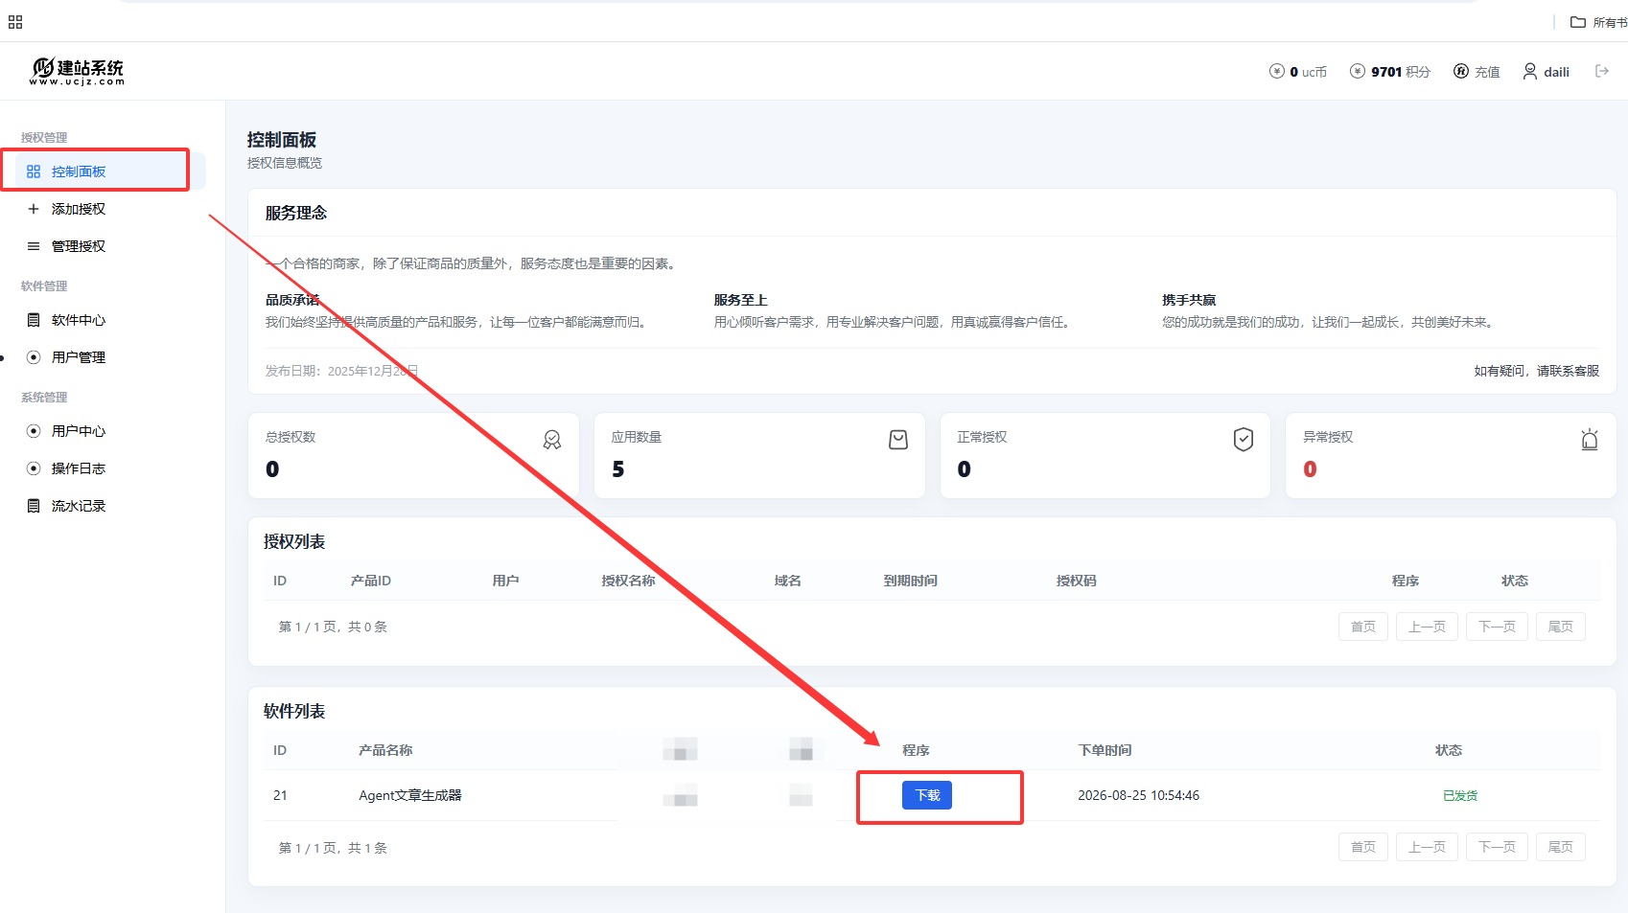
Task: Click 尾页 in the 软件列表 pagination
Action: pos(1561,847)
